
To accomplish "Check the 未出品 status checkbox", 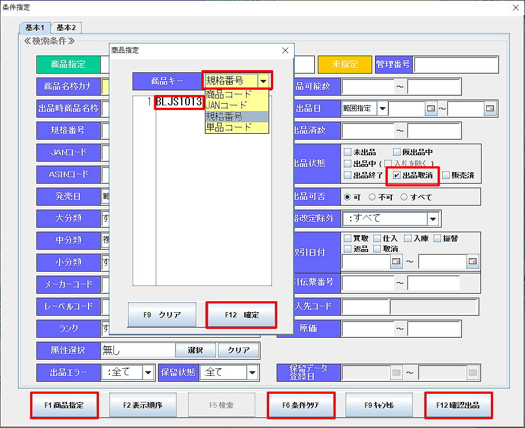I will click(347, 152).
